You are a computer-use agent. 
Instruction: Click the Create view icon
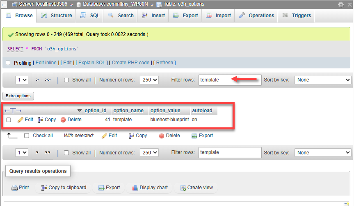183,188
